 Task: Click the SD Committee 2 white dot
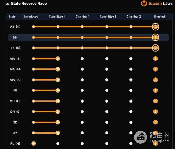point(107,122)
